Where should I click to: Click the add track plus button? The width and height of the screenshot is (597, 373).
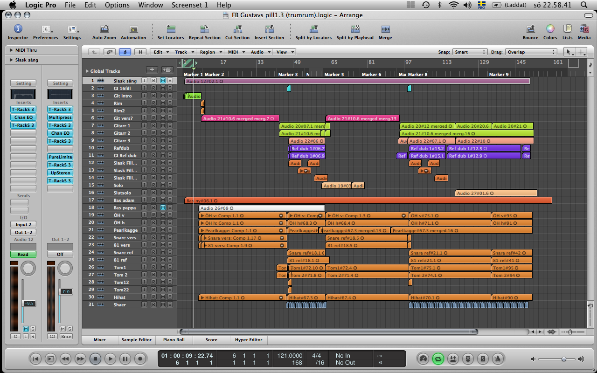point(152,70)
